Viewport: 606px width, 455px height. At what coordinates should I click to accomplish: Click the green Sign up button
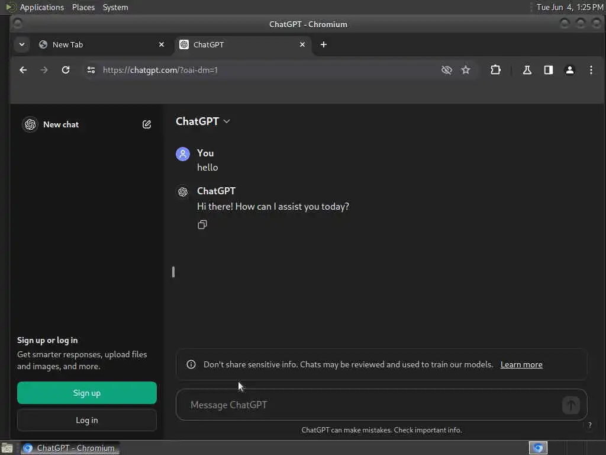(87, 393)
